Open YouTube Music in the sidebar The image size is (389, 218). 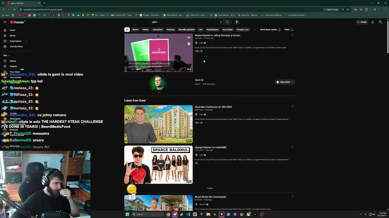pos(16,47)
